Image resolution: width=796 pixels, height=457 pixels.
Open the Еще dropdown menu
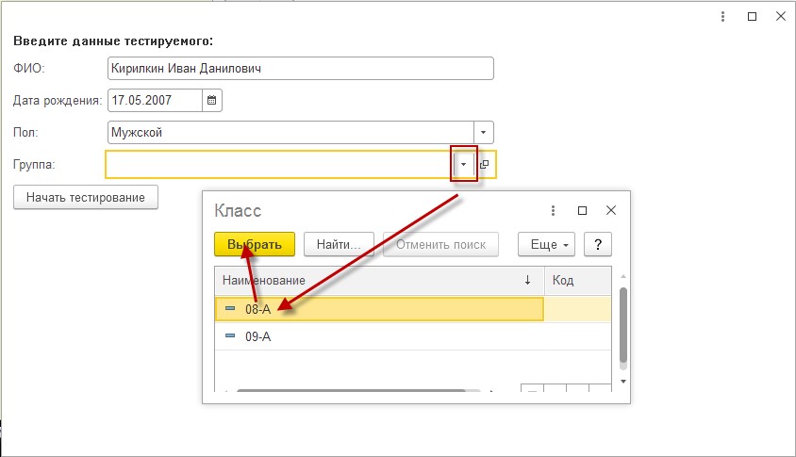546,244
